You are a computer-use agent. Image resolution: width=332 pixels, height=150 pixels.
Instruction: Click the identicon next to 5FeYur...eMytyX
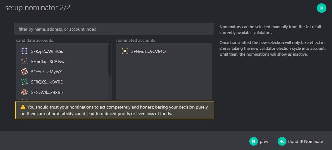(x=24, y=72)
